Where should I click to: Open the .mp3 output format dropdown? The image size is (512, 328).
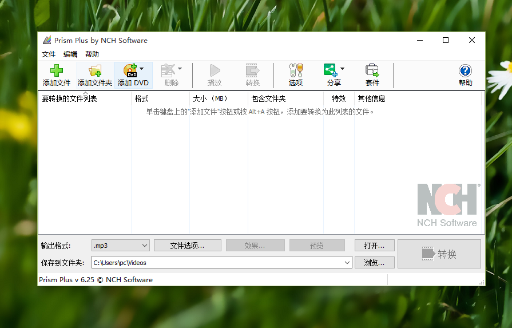click(121, 246)
